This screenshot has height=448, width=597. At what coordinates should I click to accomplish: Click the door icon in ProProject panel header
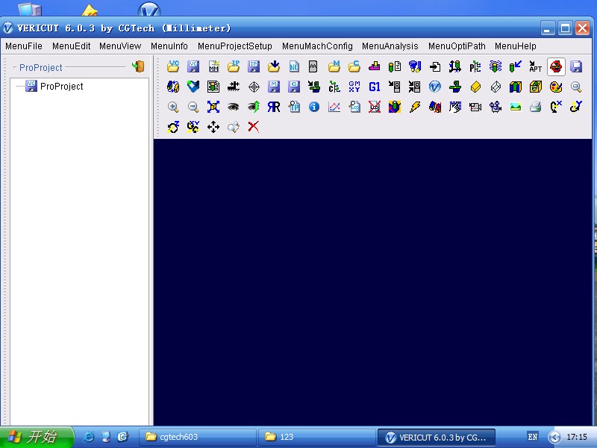[139, 66]
